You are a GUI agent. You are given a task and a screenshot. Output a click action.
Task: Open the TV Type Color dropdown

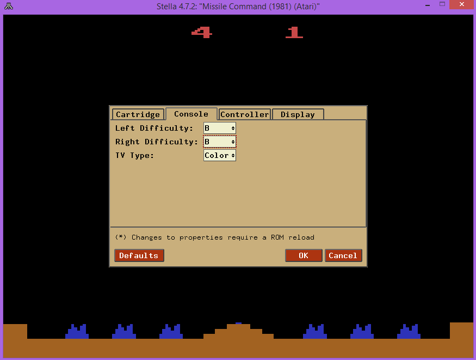(220, 155)
